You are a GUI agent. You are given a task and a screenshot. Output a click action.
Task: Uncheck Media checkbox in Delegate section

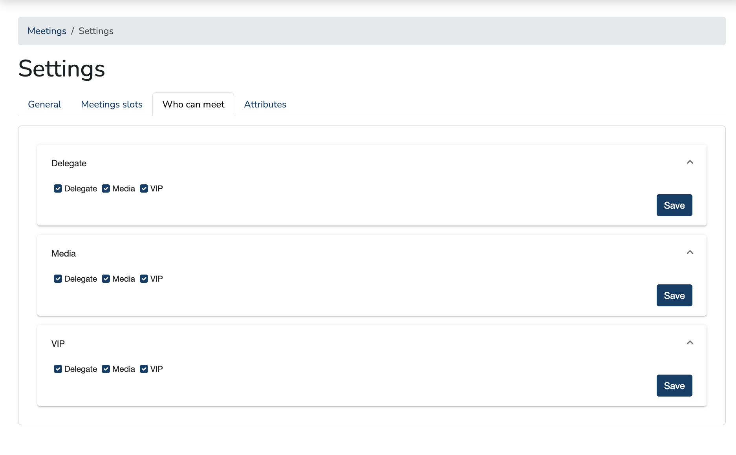pos(106,189)
